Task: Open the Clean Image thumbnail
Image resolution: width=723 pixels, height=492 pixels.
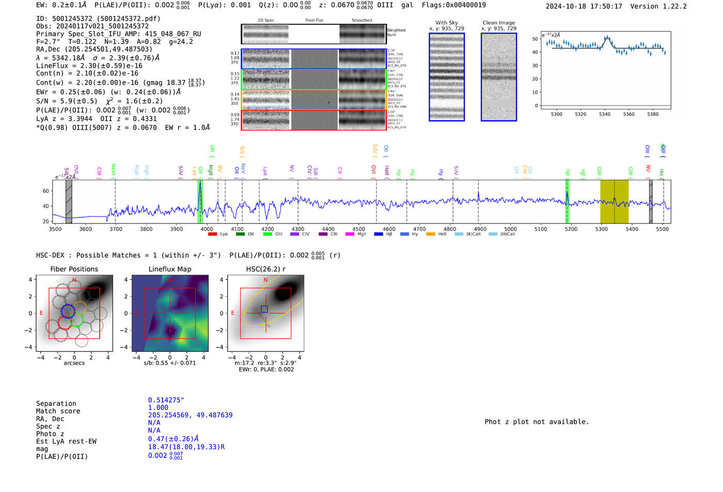Action: pos(499,77)
